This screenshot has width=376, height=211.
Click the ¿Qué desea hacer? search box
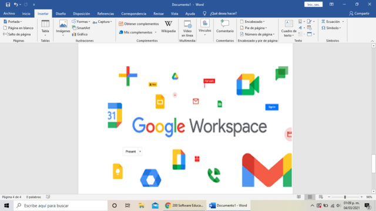tap(223, 13)
